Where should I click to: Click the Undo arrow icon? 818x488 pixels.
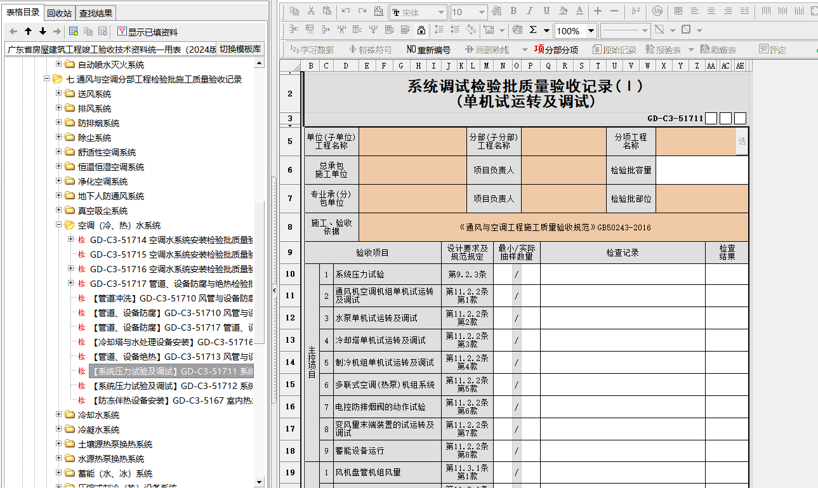coord(346,11)
